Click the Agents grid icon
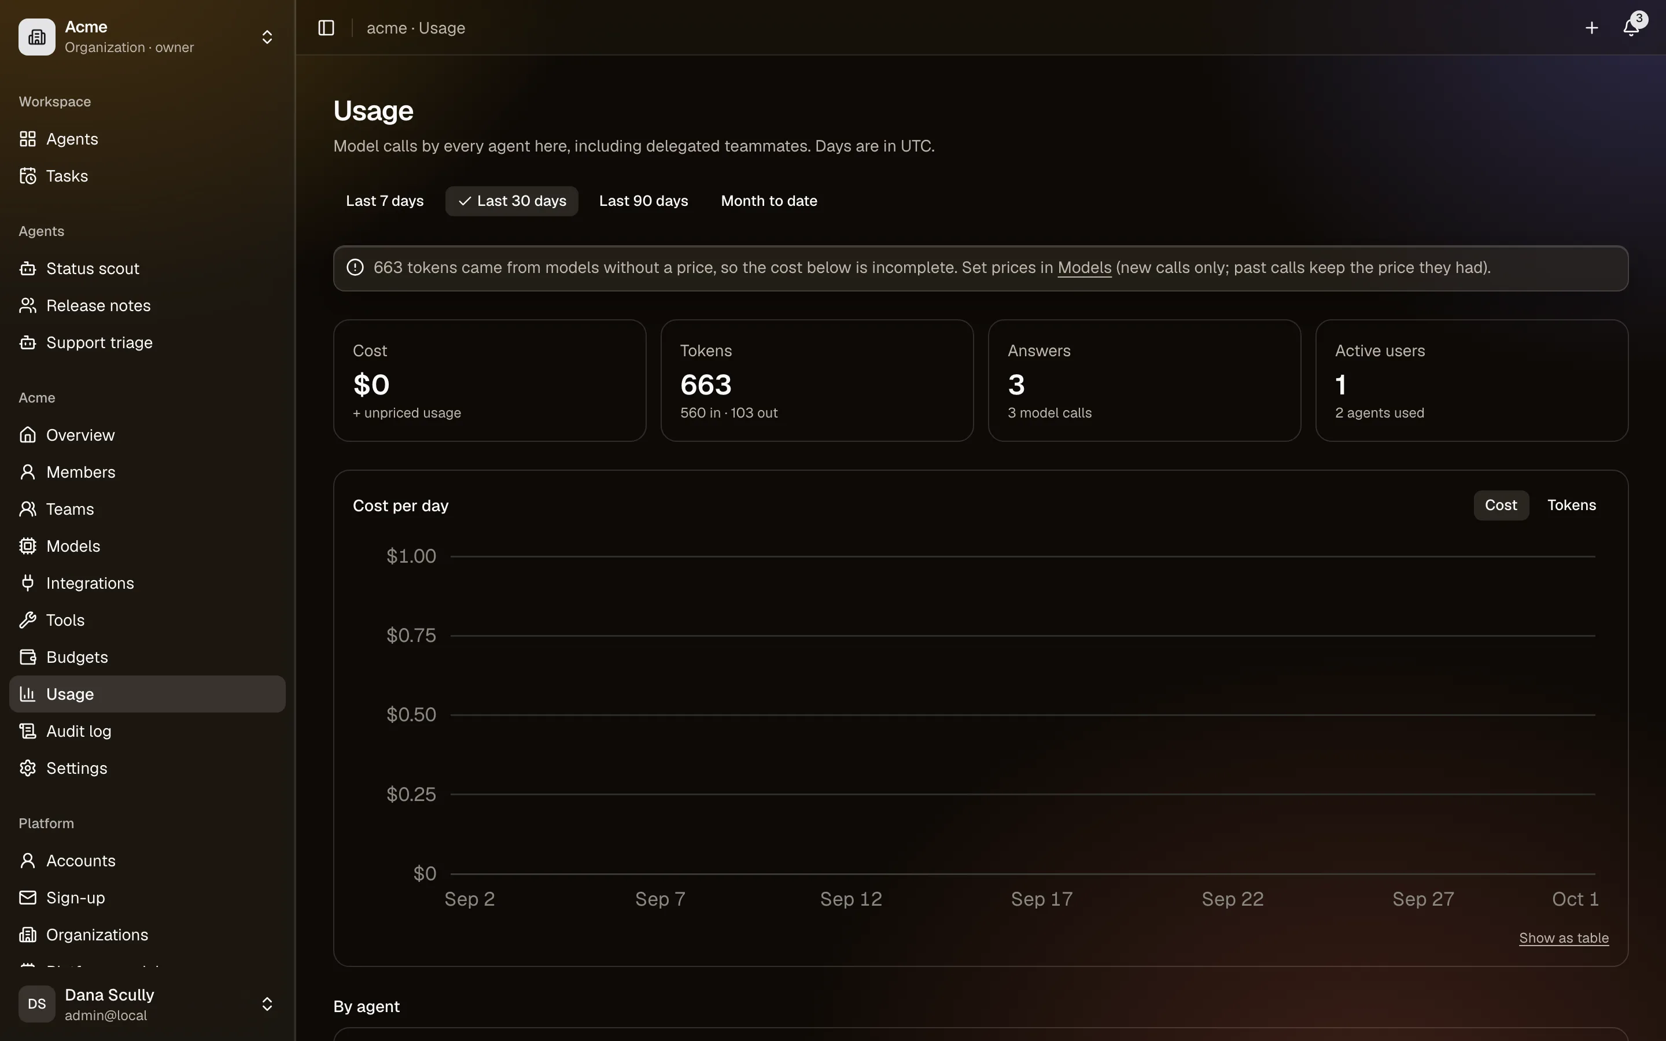1666x1041 pixels. tap(28, 139)
